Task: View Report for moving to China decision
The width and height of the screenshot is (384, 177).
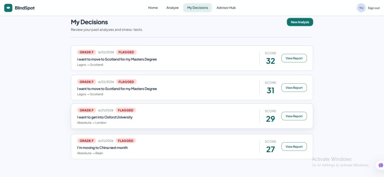Action: point(294,147)
